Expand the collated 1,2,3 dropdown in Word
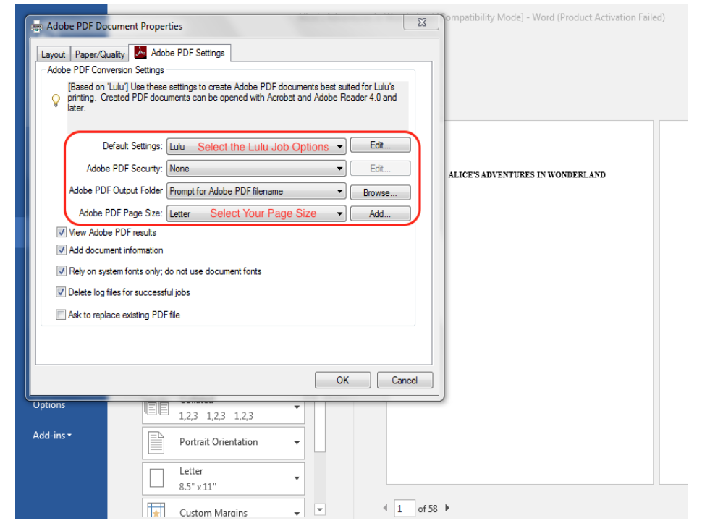Image resolution: width=702 pixels, height=531 pixels. pos(297,407)
